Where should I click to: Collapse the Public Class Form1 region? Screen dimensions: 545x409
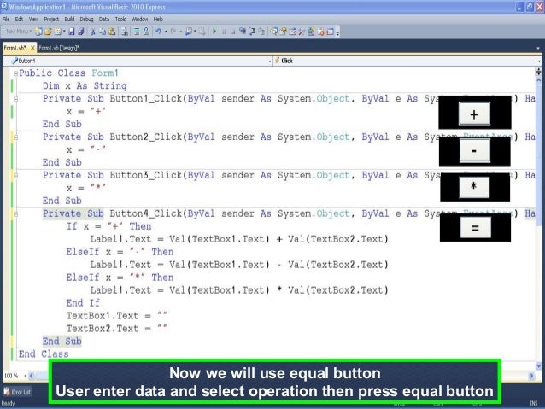[15, 73]
